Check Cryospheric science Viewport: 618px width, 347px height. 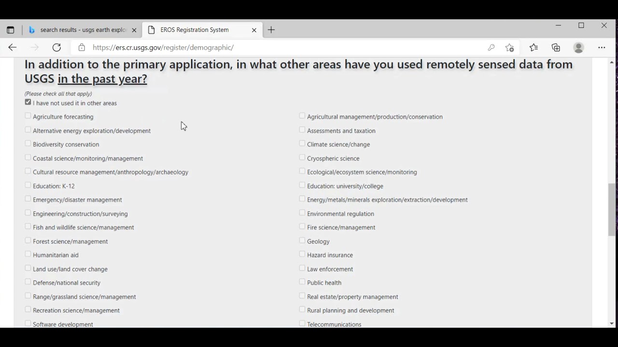click(302, 157)
